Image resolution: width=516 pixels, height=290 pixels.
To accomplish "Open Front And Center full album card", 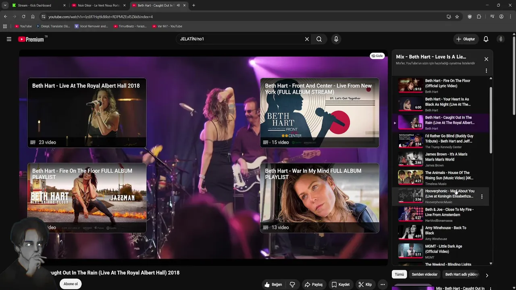I will click(x=320, y=113).
